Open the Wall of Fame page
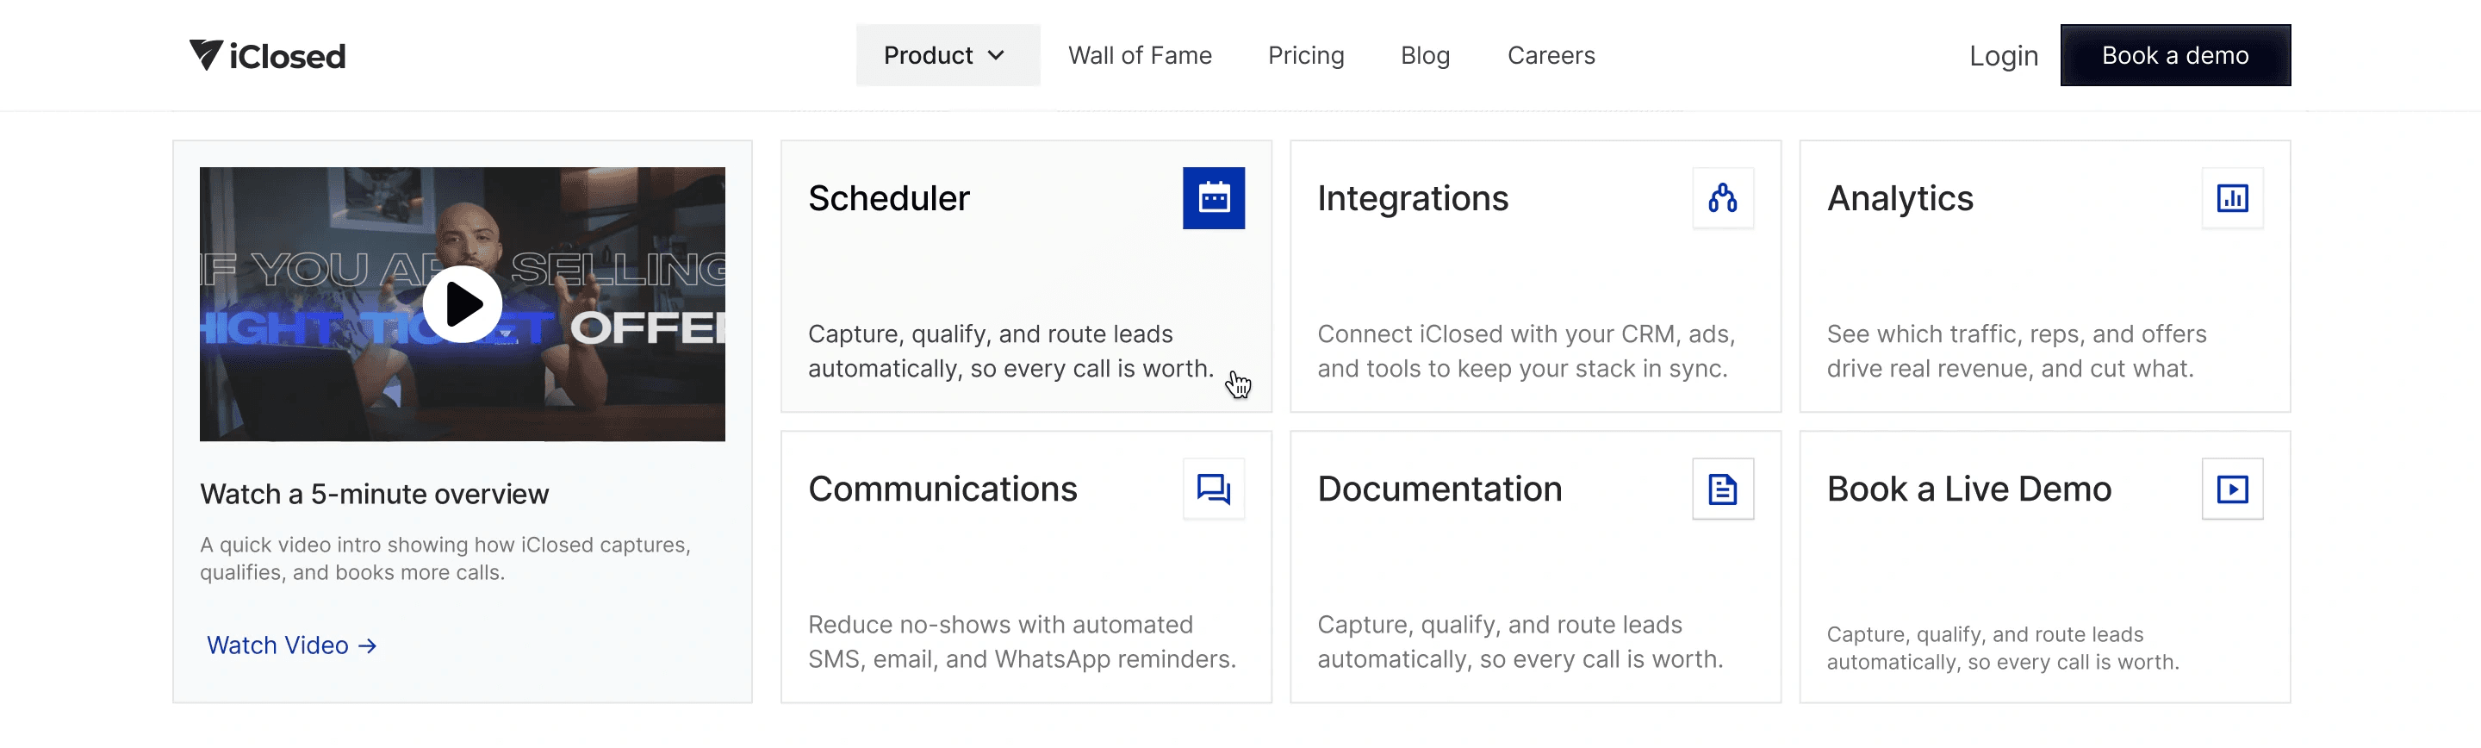 tap(1140, 55)
